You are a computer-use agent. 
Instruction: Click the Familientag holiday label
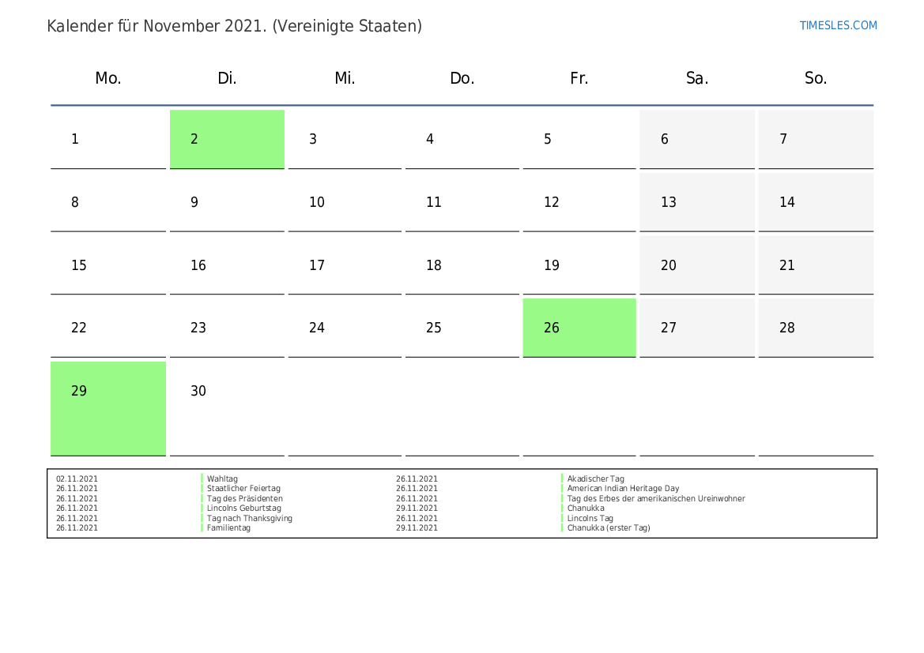[228, 528]
